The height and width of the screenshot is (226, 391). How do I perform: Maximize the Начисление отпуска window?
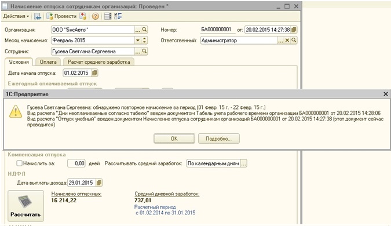coord(287,6)
